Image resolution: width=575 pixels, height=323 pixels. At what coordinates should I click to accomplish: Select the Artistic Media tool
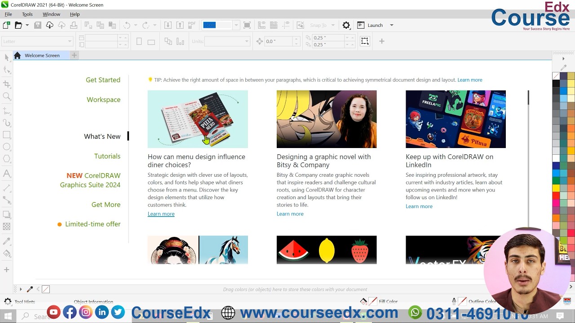click(6, 122)
